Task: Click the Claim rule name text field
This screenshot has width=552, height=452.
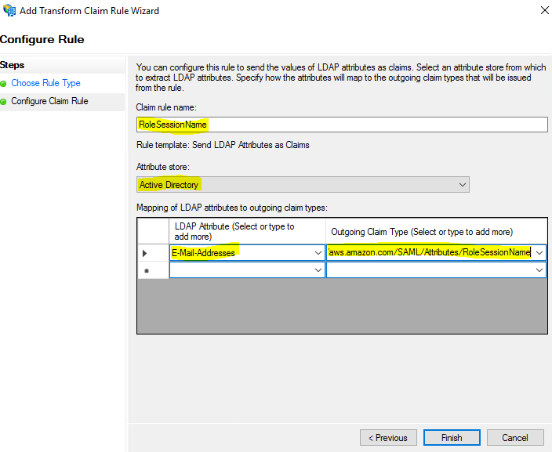Action: 341,125
